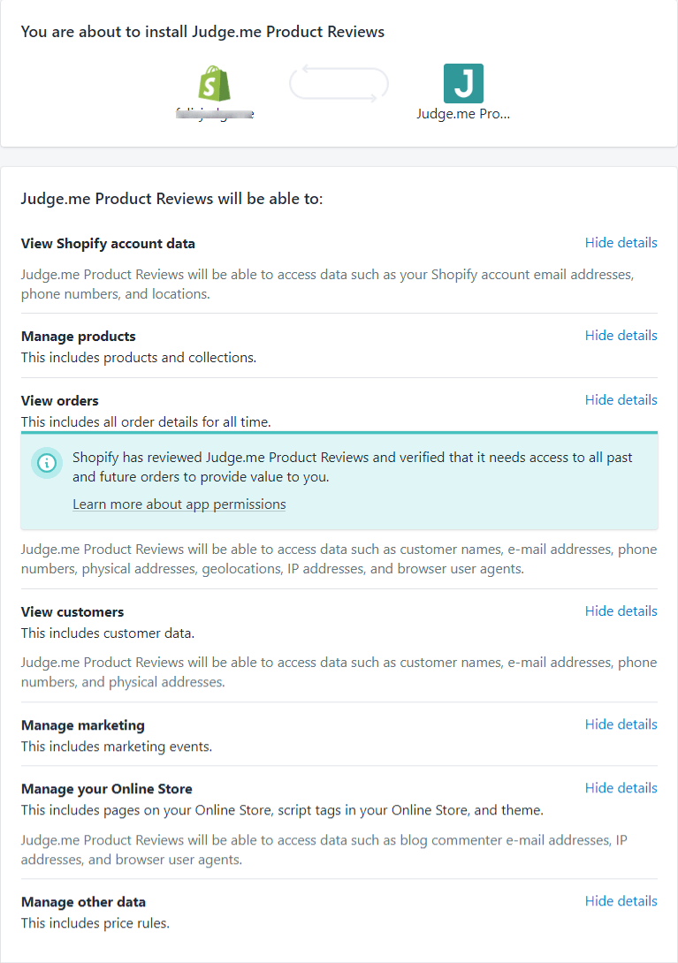Hide details for Manage other data
This screenshot has height=963, width=678.
(621, 901)
